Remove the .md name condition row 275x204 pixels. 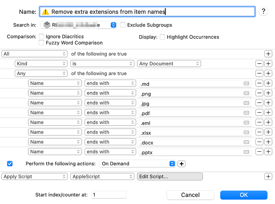point(259,83)
